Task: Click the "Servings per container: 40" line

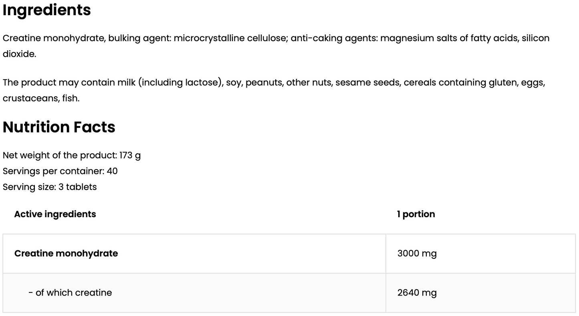Action: click(x=60, y=171)
